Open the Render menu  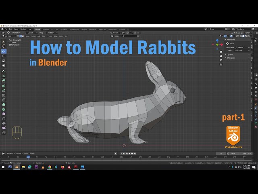pos(16,29)
